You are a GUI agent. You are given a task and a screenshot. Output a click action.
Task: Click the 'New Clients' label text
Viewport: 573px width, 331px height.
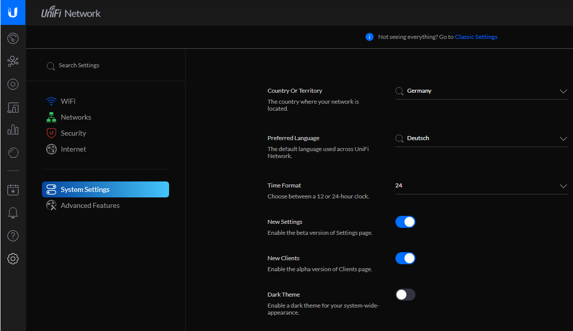(x=283, y=258)
